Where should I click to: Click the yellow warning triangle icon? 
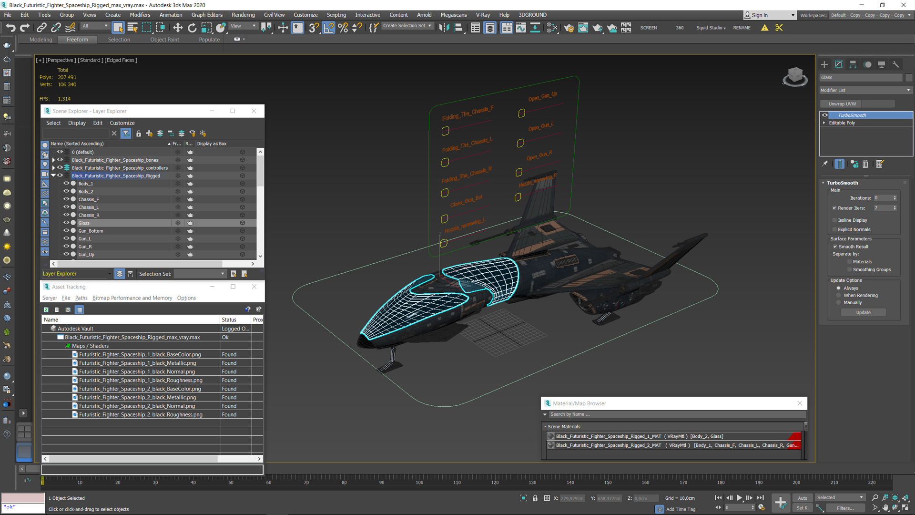pyautogui.click(x=764, y=28)
